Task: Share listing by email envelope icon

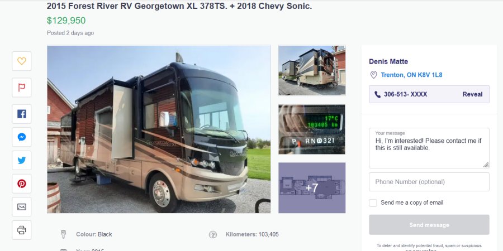Action: click(22, 207)
